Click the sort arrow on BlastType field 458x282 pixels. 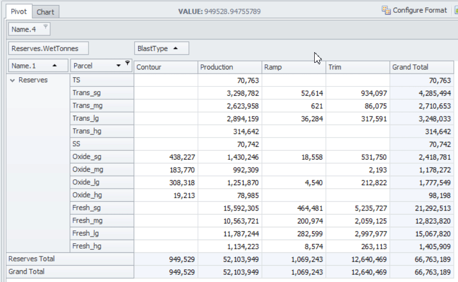(x=176, y=49)
